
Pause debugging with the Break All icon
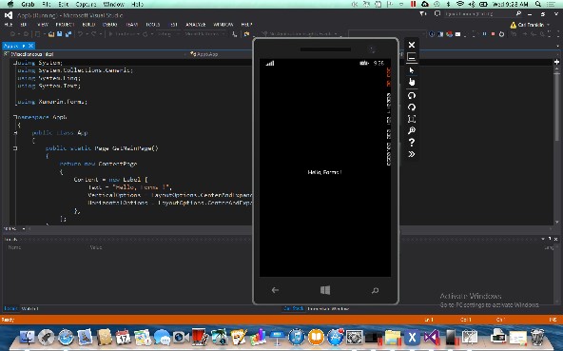click(484, 34)
